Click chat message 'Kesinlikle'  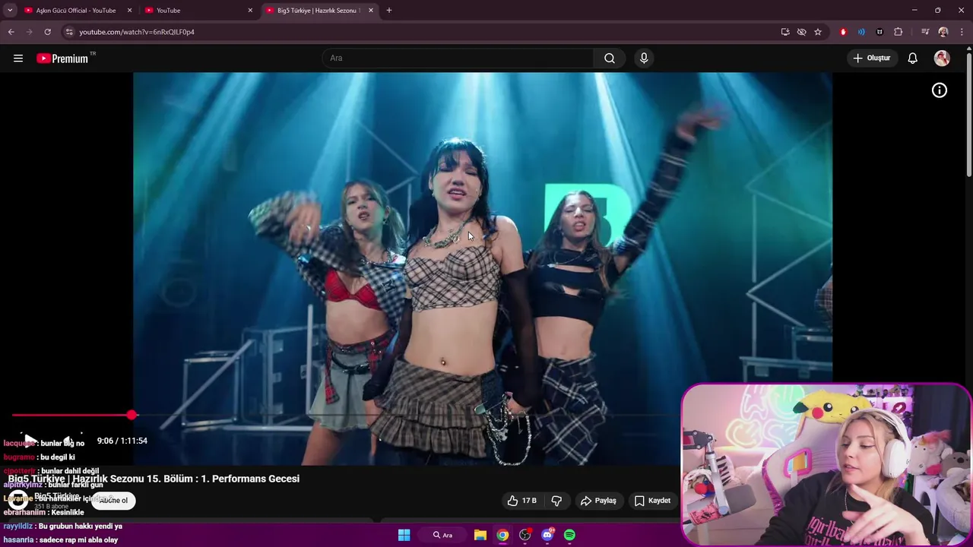pyautogui.click(x=66, y=512)
